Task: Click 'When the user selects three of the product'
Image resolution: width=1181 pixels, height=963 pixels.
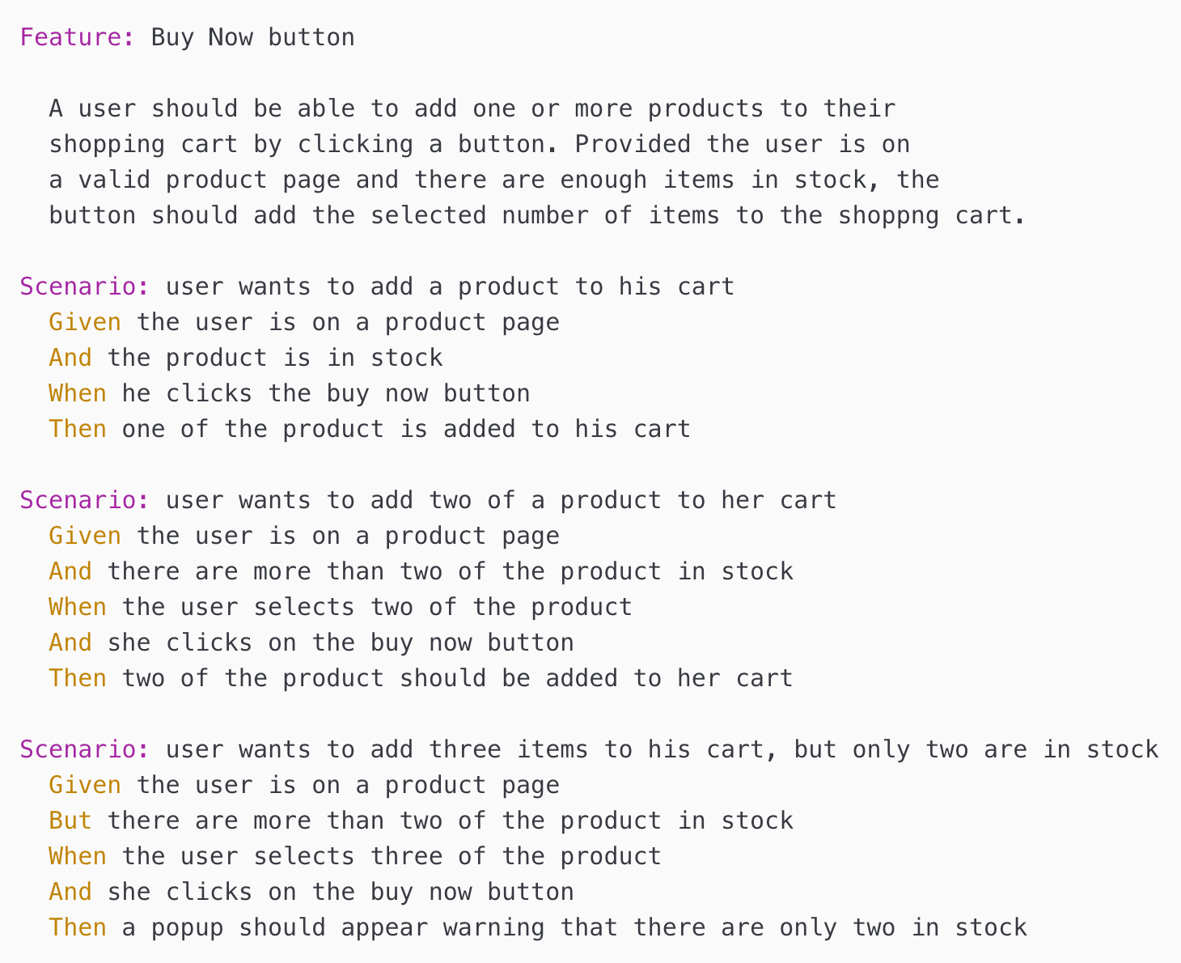Action: point(355,856)
